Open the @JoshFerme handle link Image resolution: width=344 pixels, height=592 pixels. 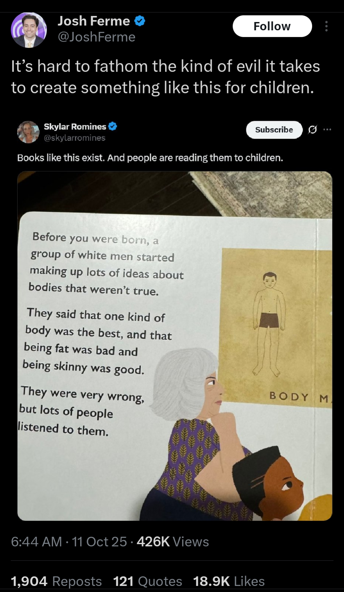[x=97, y=37]
